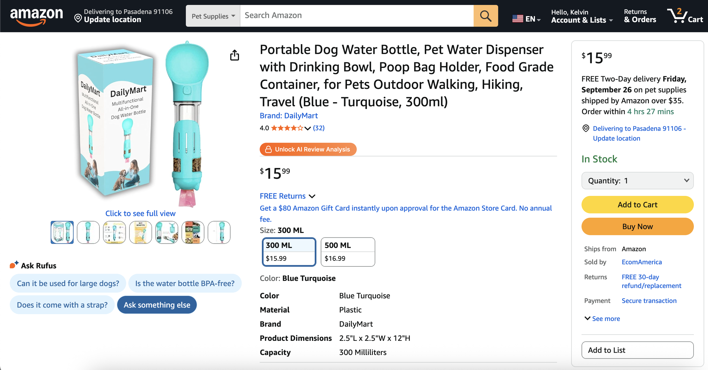Click the US flag language icon
The width and height of the screenshot is (708, 370).
tap(518, 19)
